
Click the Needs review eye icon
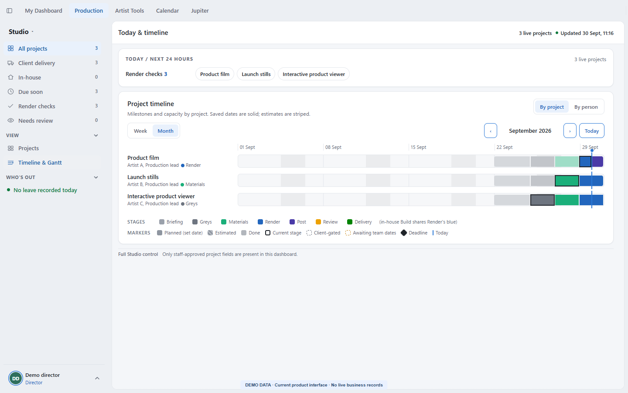tap(10, 121)
